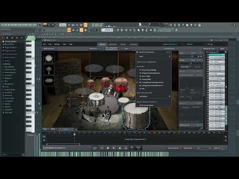Toggle the loop button in Superior Drummer transport
Image resolution: width=239 pixels, height=179 pixels.
point(102,148)
